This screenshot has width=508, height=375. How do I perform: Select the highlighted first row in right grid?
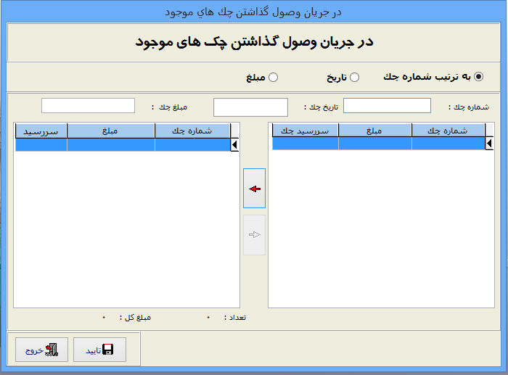pyautogui.click(x=378, y=144)
